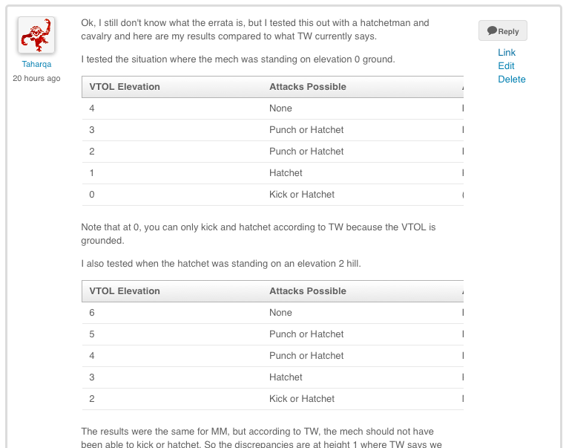This screenshot has height=448, width=566.
Task: Click the Hatchet cell for elevation 1
Action: click(x=286, y=173)
